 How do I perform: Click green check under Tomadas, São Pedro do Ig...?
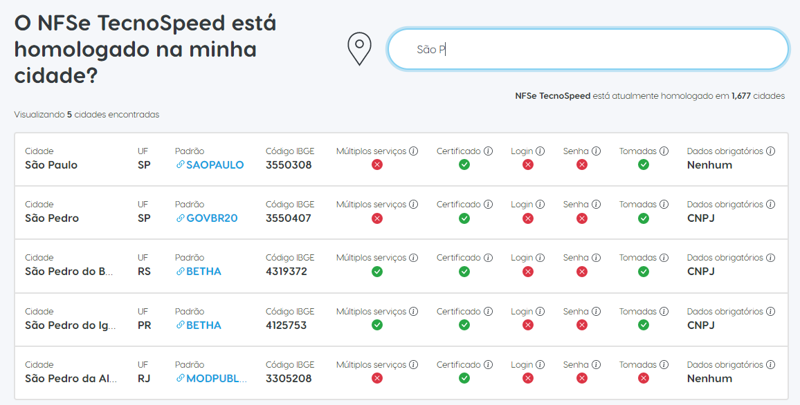click(x=644, y=325)
